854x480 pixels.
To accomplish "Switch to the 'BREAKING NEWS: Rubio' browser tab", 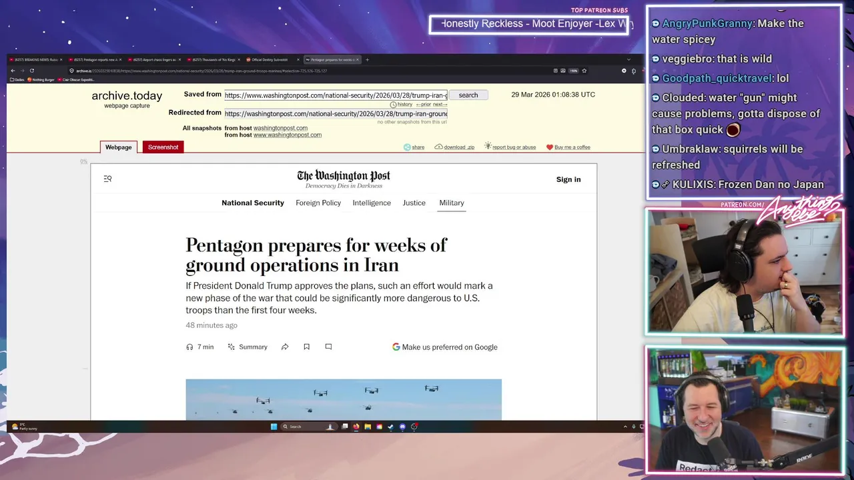I will tap(35, 60).
